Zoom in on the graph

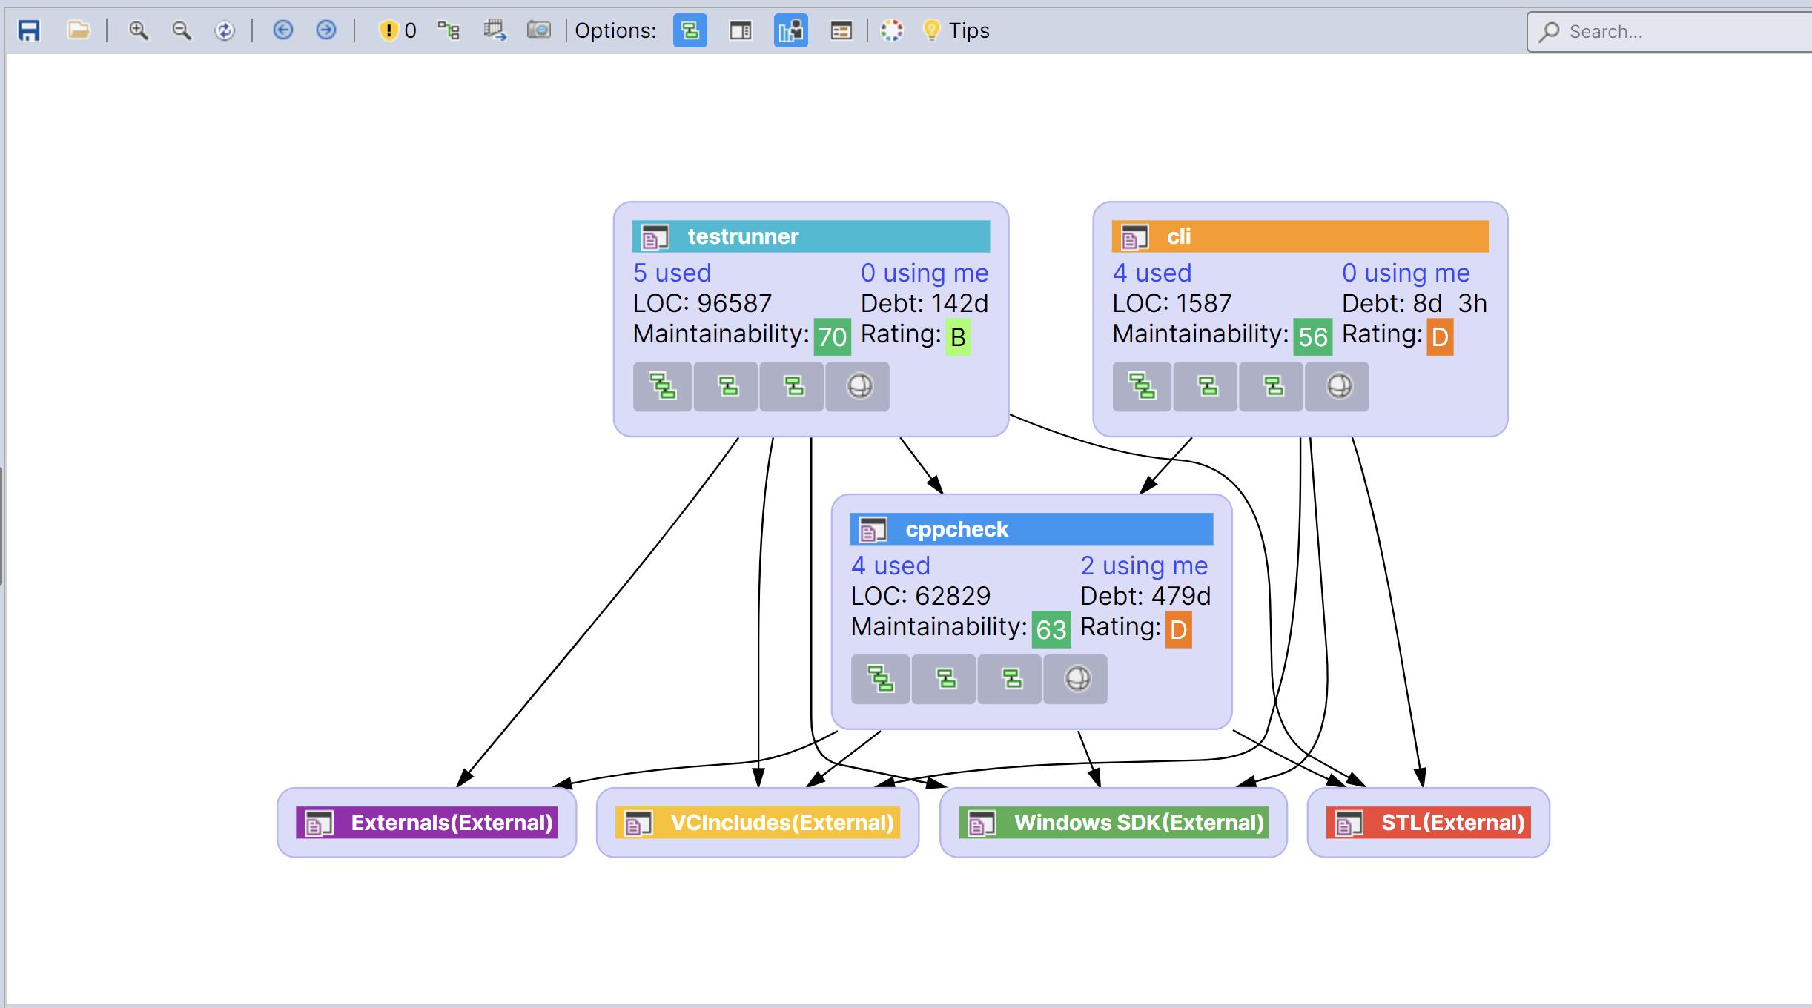[138, 30]
